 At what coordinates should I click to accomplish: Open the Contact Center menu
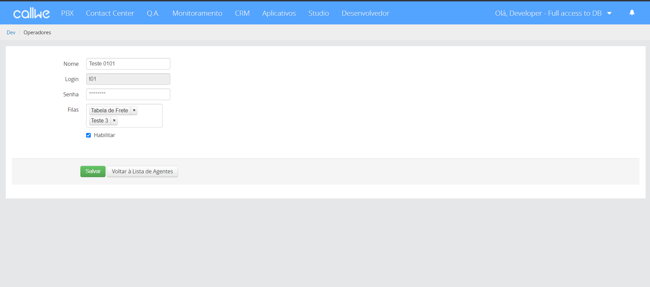click(110, 13)
